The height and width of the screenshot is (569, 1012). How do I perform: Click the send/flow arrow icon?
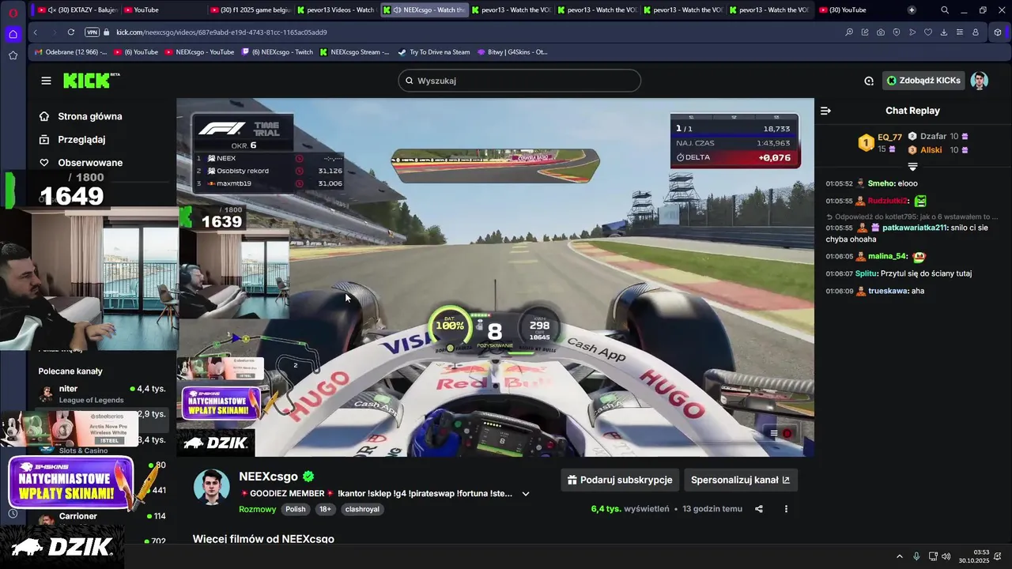pos(912,32)
